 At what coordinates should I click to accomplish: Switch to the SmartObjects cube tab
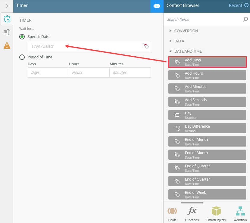tap(216, 214)
